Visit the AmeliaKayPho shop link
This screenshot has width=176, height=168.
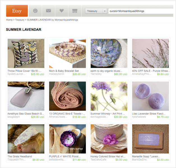(x=142, y=74)
